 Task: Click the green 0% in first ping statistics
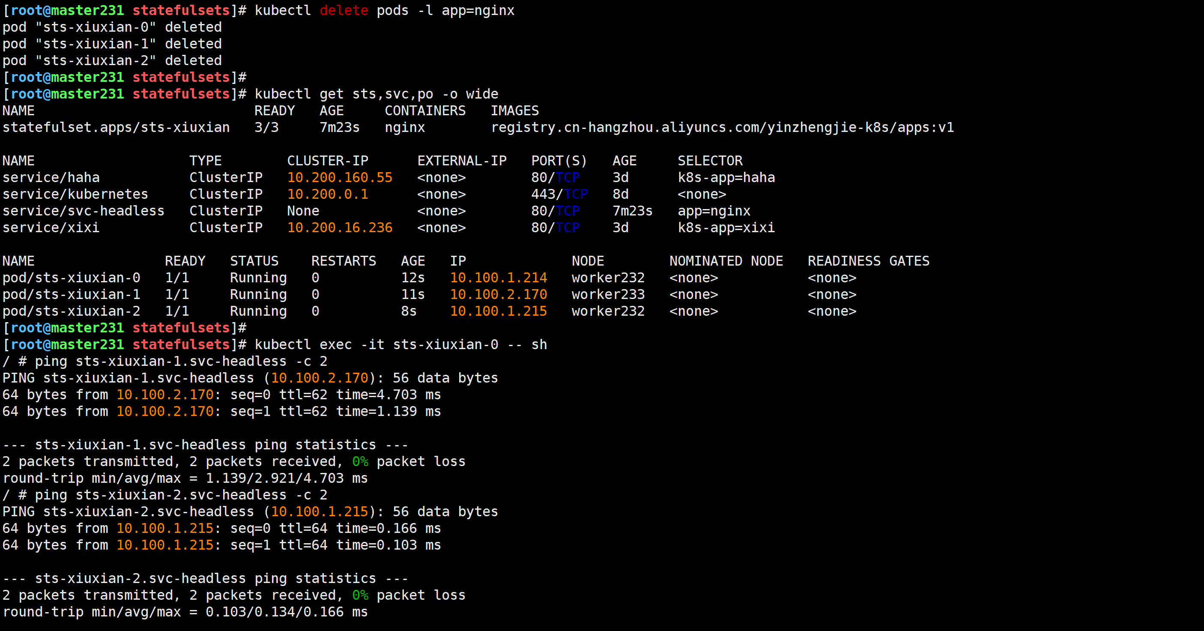[x=360, y=461]
